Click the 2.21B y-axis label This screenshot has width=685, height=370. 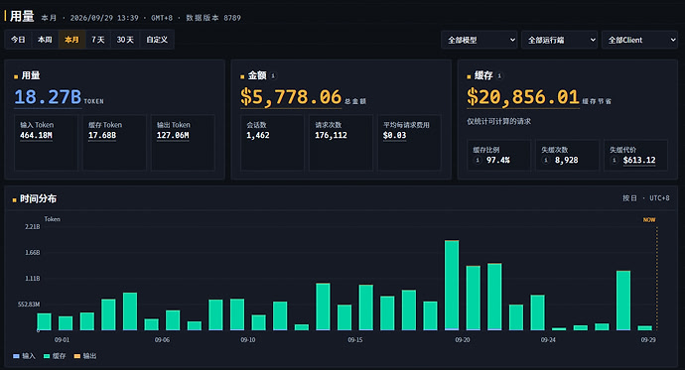tap(33, 227)
